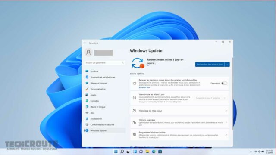Click the Bluetooth icon in sidebar
The height and width of the screenshot is (155, 276).
pyautogui.click(x=87, y=77)
